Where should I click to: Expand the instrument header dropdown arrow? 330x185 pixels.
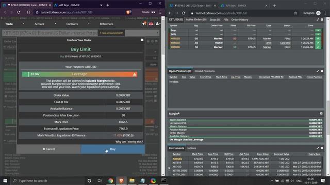pyautogui.click(x=157, y=33)
